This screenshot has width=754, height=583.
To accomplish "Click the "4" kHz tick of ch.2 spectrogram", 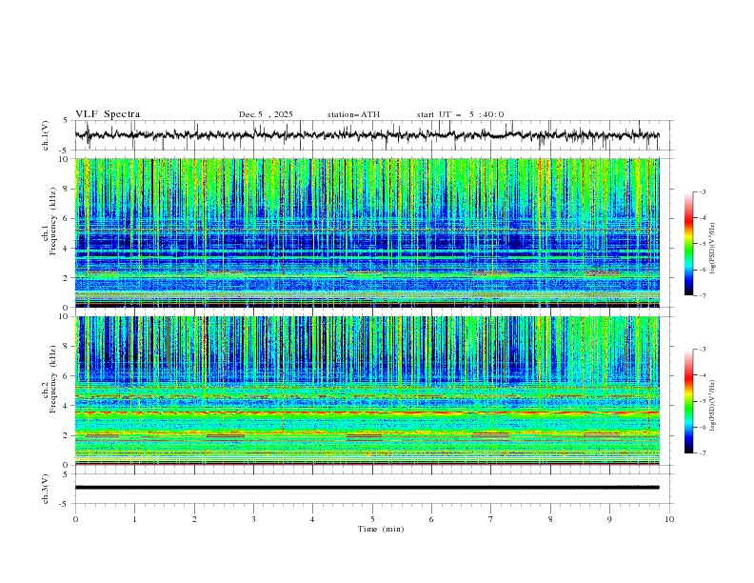I will tap(68, 406).
